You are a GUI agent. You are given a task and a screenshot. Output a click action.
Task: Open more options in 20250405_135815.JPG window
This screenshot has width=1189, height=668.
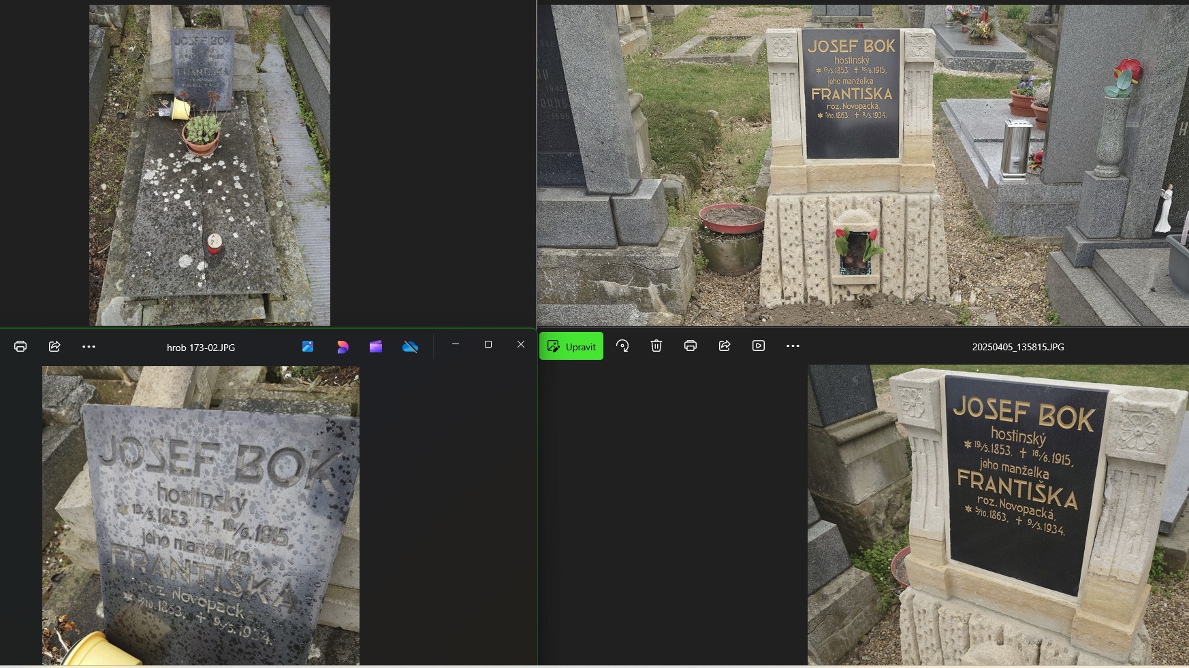tap(792, 346)
